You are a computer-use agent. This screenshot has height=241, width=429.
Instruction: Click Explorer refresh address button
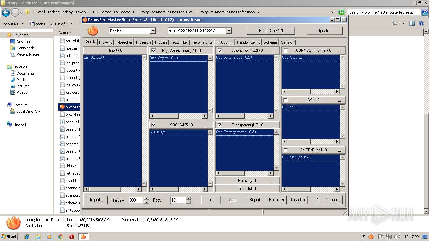coord(341,12)
